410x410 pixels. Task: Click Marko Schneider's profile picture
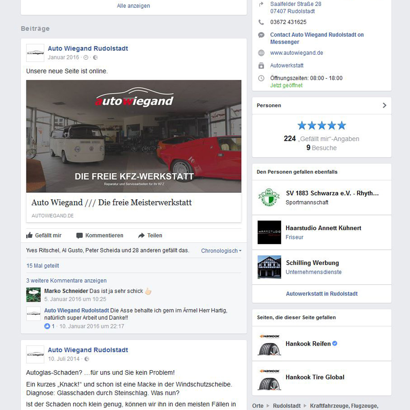(33, 295)
